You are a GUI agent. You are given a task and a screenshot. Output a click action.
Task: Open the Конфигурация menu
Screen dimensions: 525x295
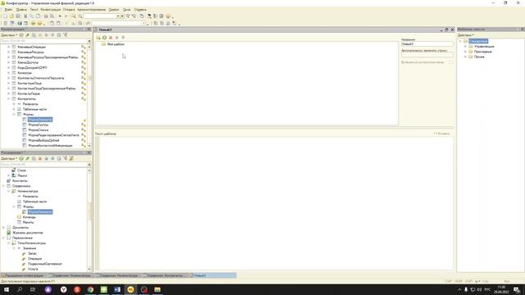51,10
